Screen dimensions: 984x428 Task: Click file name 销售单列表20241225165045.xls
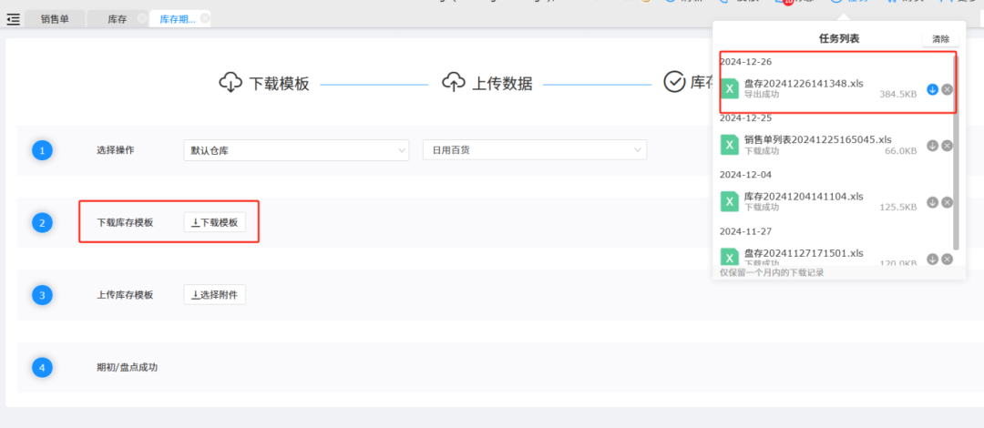tap(817, 139)
